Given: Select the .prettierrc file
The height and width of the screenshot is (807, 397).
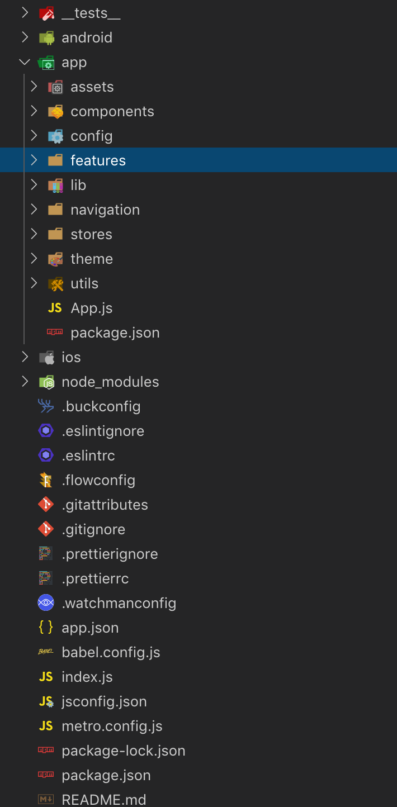Looking at the screenshot, I should click(95, 578).
